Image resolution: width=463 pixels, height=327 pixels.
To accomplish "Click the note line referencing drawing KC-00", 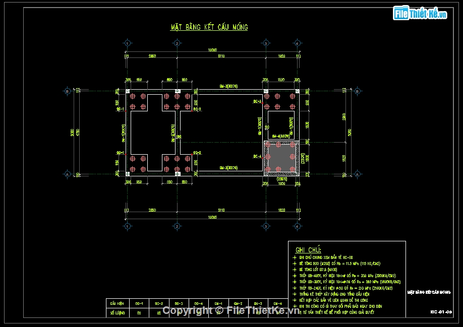I will 326,257.
